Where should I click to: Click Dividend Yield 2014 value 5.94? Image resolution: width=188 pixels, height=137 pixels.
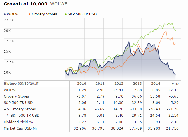coord(156,122)
